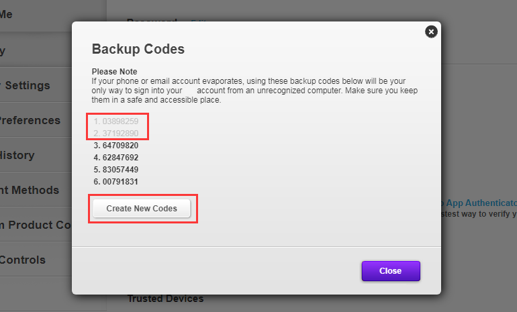Click the Trusted Devices heading

click(165, 299)
